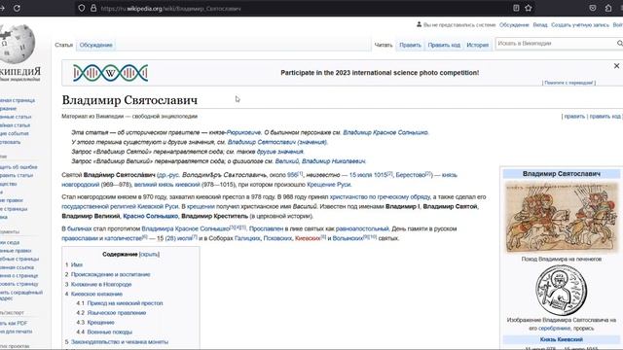Open the Поход Владимира на печенегов image

tap(562, 217)
